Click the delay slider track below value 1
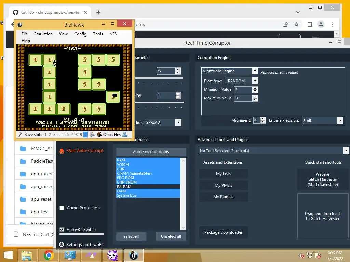The image size is (350, 262). point(159,103)
